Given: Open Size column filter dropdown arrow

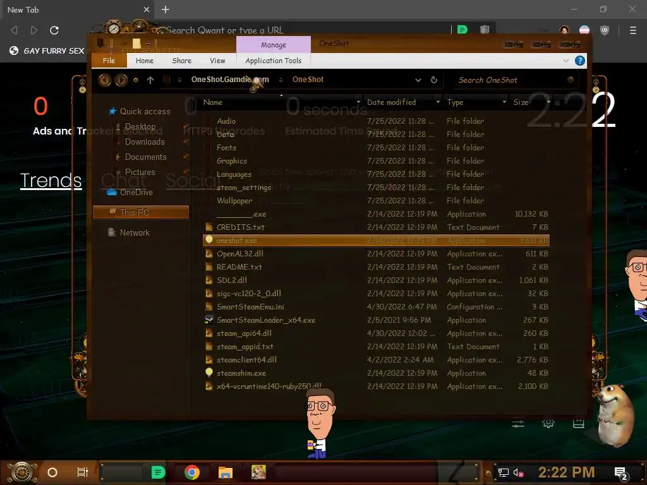Looking at the screenshot, I should tap(548, 102).
